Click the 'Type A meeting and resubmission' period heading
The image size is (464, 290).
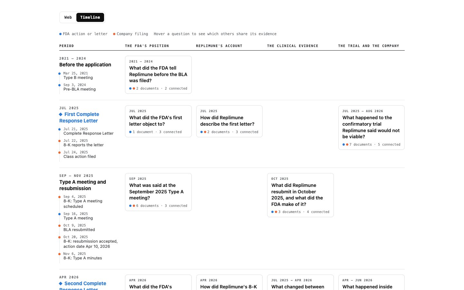[x=82, y=185]
